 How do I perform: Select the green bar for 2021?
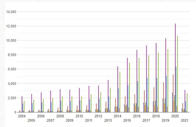click(187, 103)
